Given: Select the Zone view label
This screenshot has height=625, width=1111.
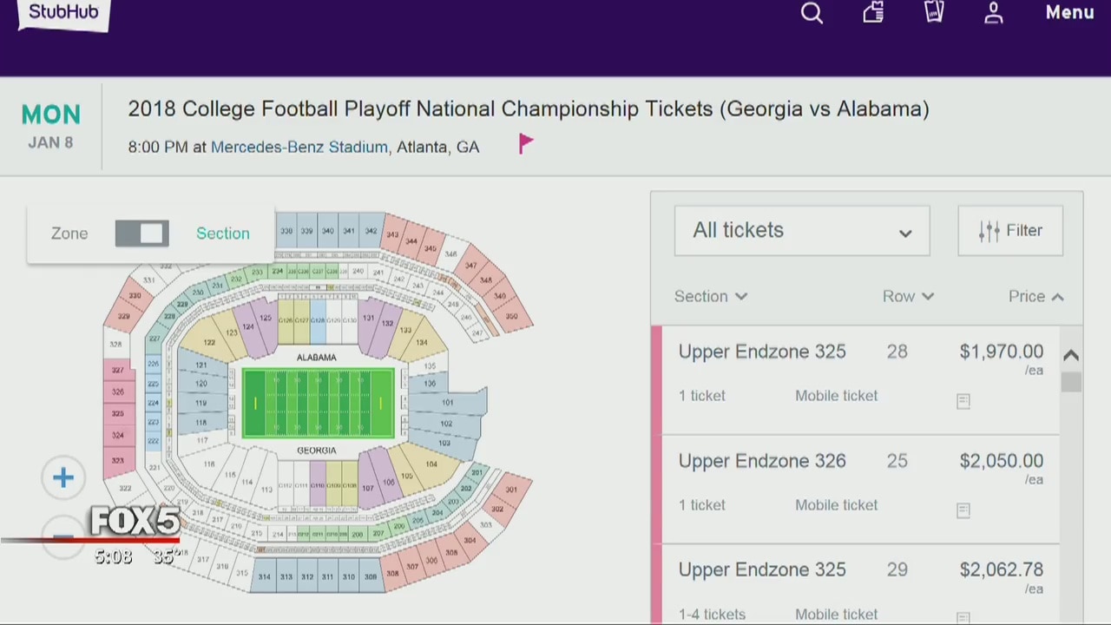Looking at the screenshot, I should 69,234.
